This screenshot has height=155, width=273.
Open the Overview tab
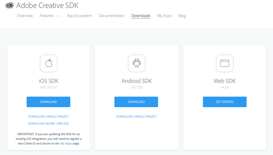[x=25, y=16]
